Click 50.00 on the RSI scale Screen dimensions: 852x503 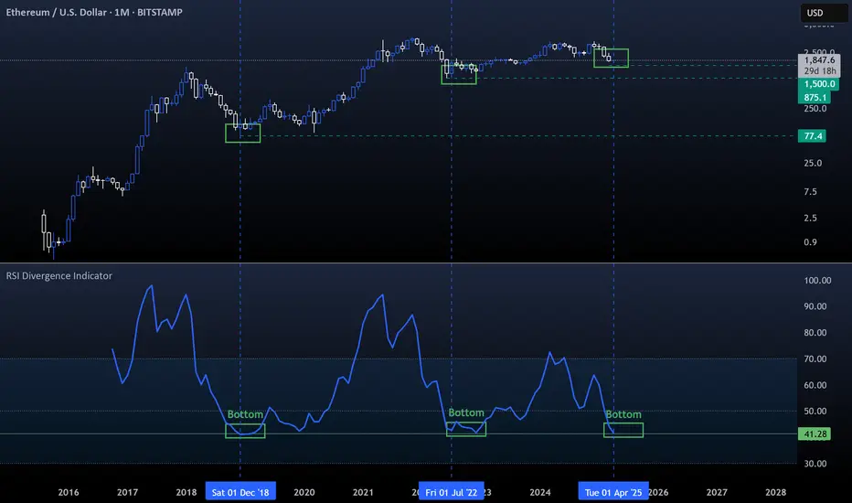[x=815, y=412]
